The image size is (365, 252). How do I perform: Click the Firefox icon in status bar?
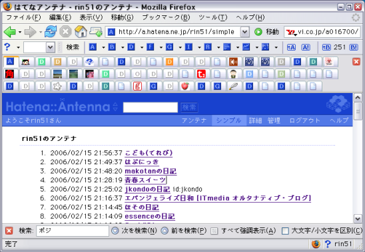316,244
